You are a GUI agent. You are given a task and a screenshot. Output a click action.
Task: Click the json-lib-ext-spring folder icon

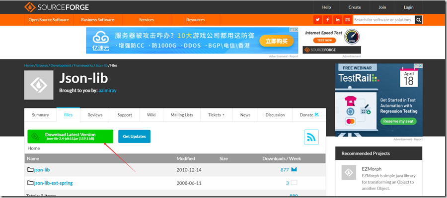[30, 183]
